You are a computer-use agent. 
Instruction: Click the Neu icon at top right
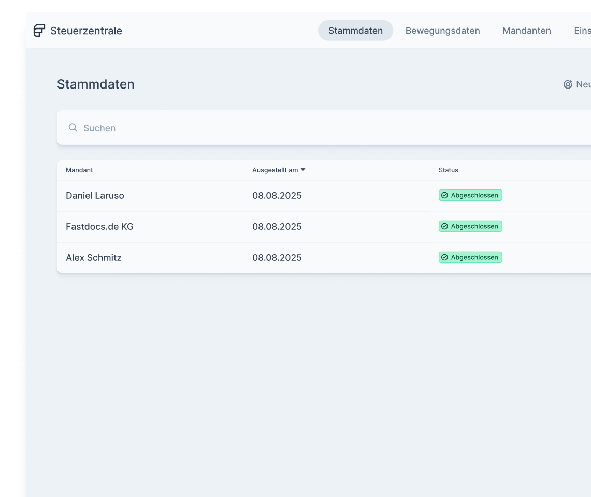click(568, 84)
